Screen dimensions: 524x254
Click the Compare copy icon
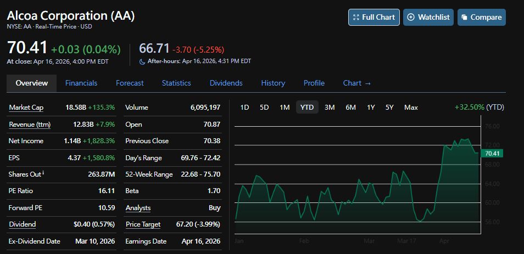coord(464,18)
